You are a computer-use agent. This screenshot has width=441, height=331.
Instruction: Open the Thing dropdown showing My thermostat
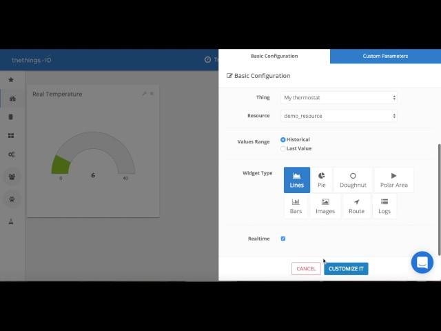click(339, 98)
